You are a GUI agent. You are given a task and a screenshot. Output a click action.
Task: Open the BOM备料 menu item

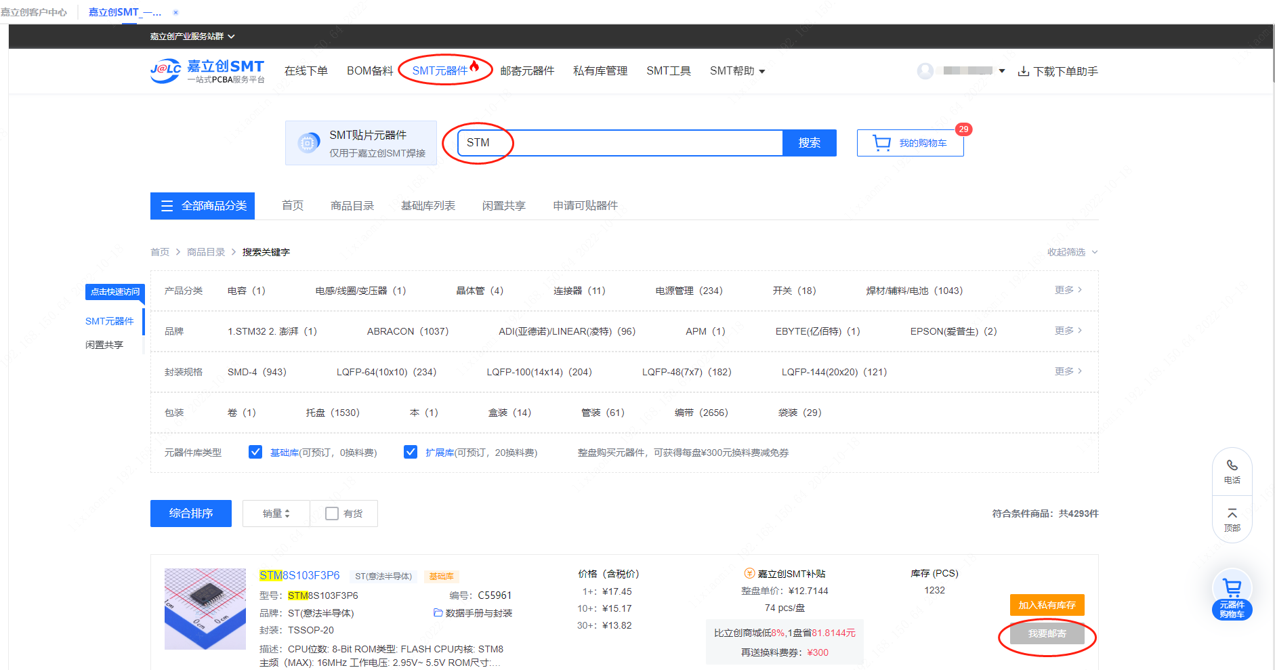point(370,71)
